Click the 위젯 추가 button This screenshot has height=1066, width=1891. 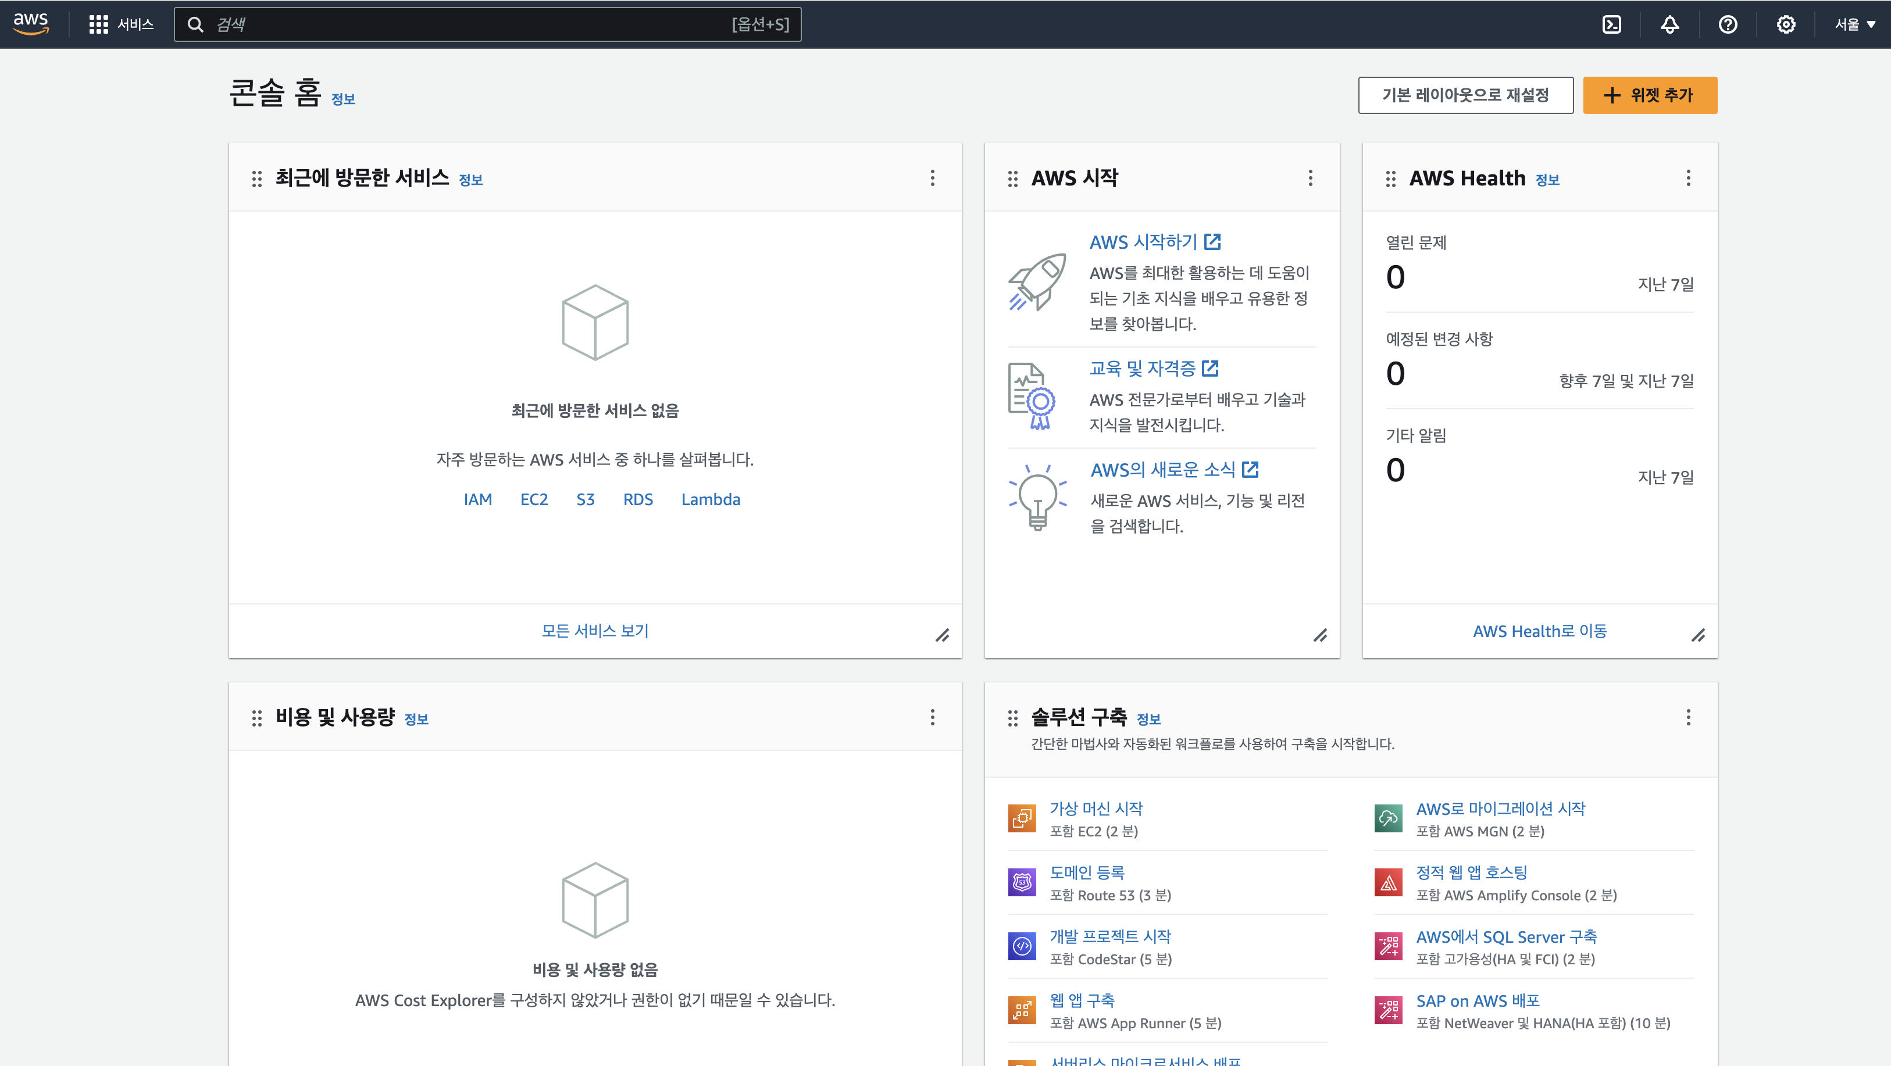(x=1650, y=95)
